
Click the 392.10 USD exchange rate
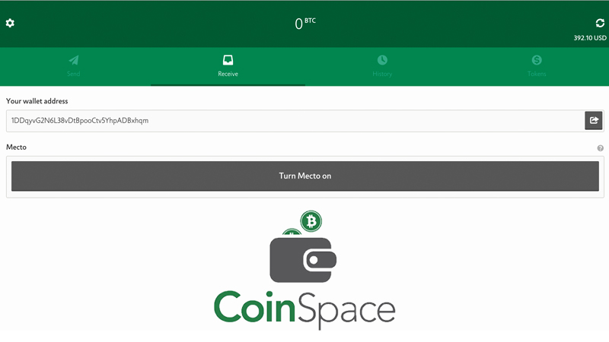(589, 38)
